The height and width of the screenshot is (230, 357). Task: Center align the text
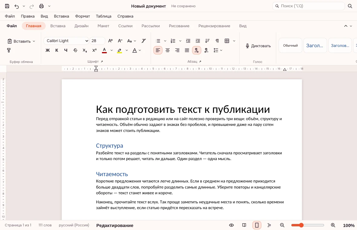[168, 50]
